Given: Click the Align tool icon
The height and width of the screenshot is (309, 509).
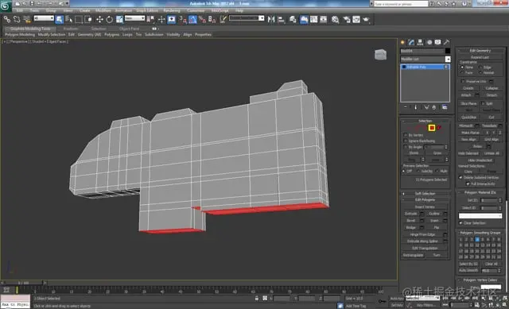Looking at the screenshot, I should (281, 20).
